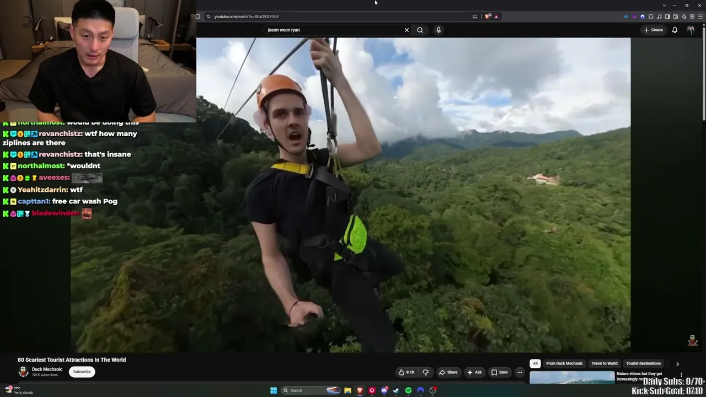This screenshot has height=397, width=706.
Task: Select the 'Tourist destinations' chip
Action: [643, 363]
